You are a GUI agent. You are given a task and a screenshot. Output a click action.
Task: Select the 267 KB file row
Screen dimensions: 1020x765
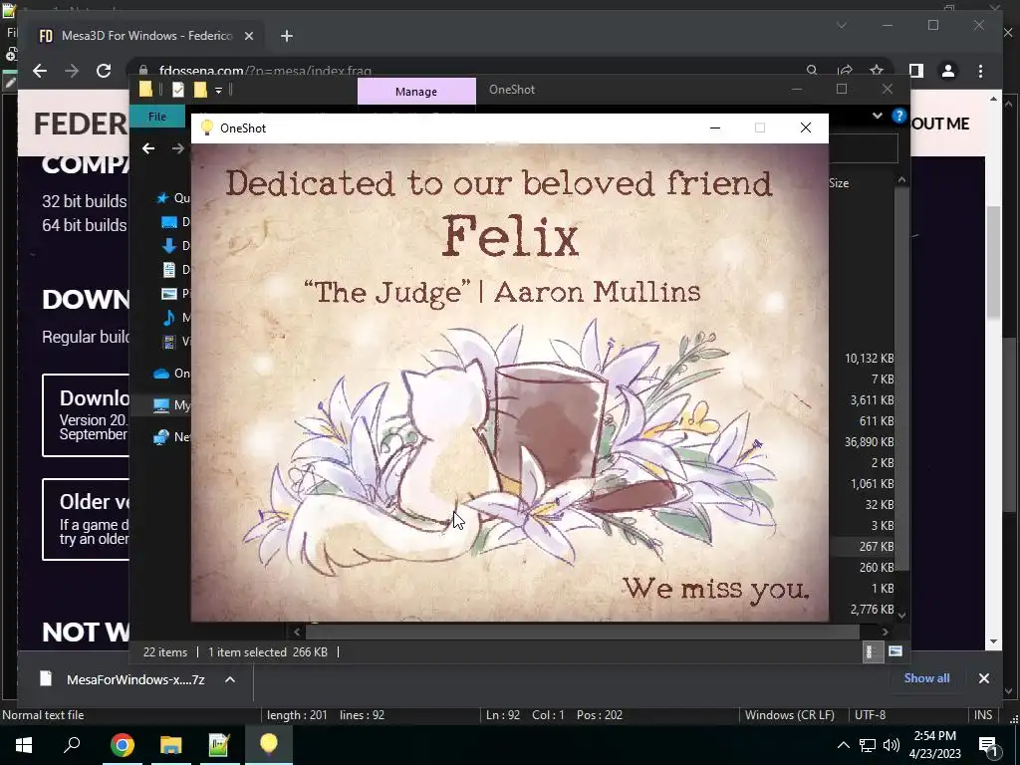862,547
